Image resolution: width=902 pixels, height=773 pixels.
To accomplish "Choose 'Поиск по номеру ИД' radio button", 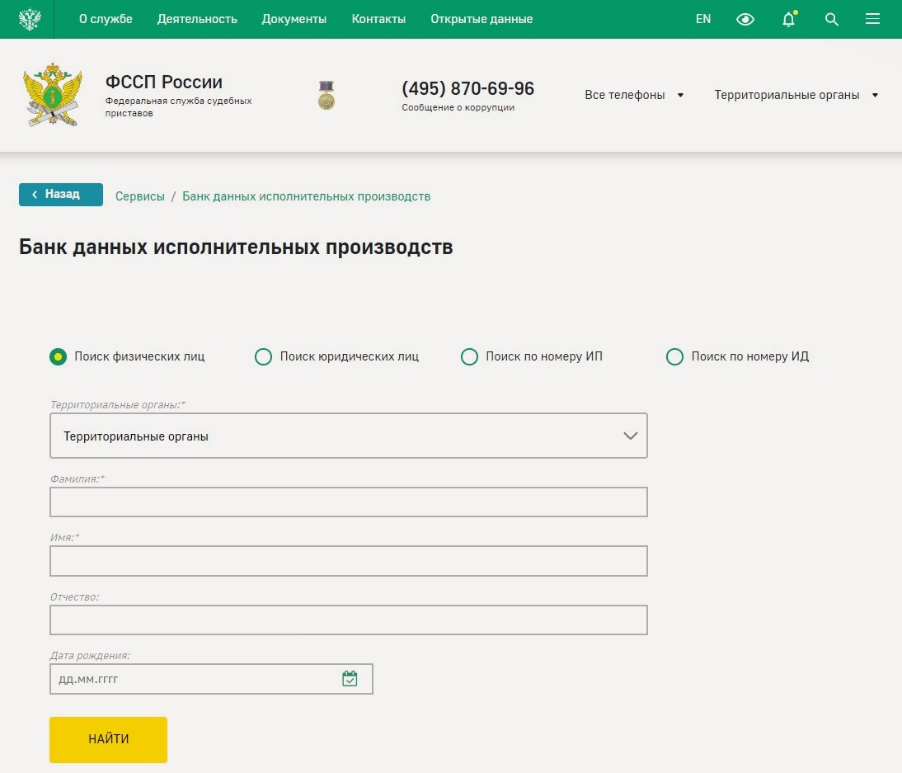I will (x=674, y=356).
